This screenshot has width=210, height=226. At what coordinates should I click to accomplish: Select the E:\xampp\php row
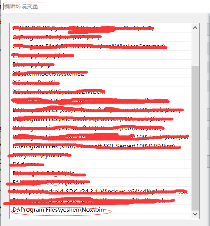pos(101,64)
